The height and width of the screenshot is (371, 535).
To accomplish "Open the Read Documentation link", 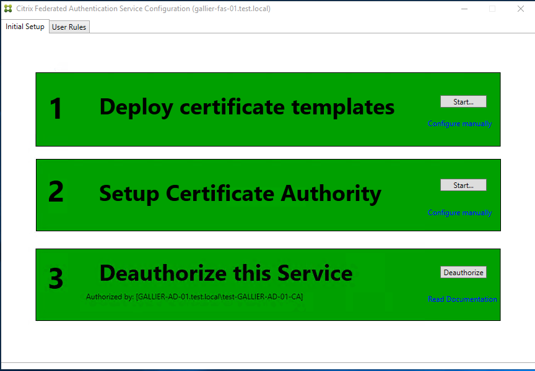I will pyautogui.click(x=463, y=299).
